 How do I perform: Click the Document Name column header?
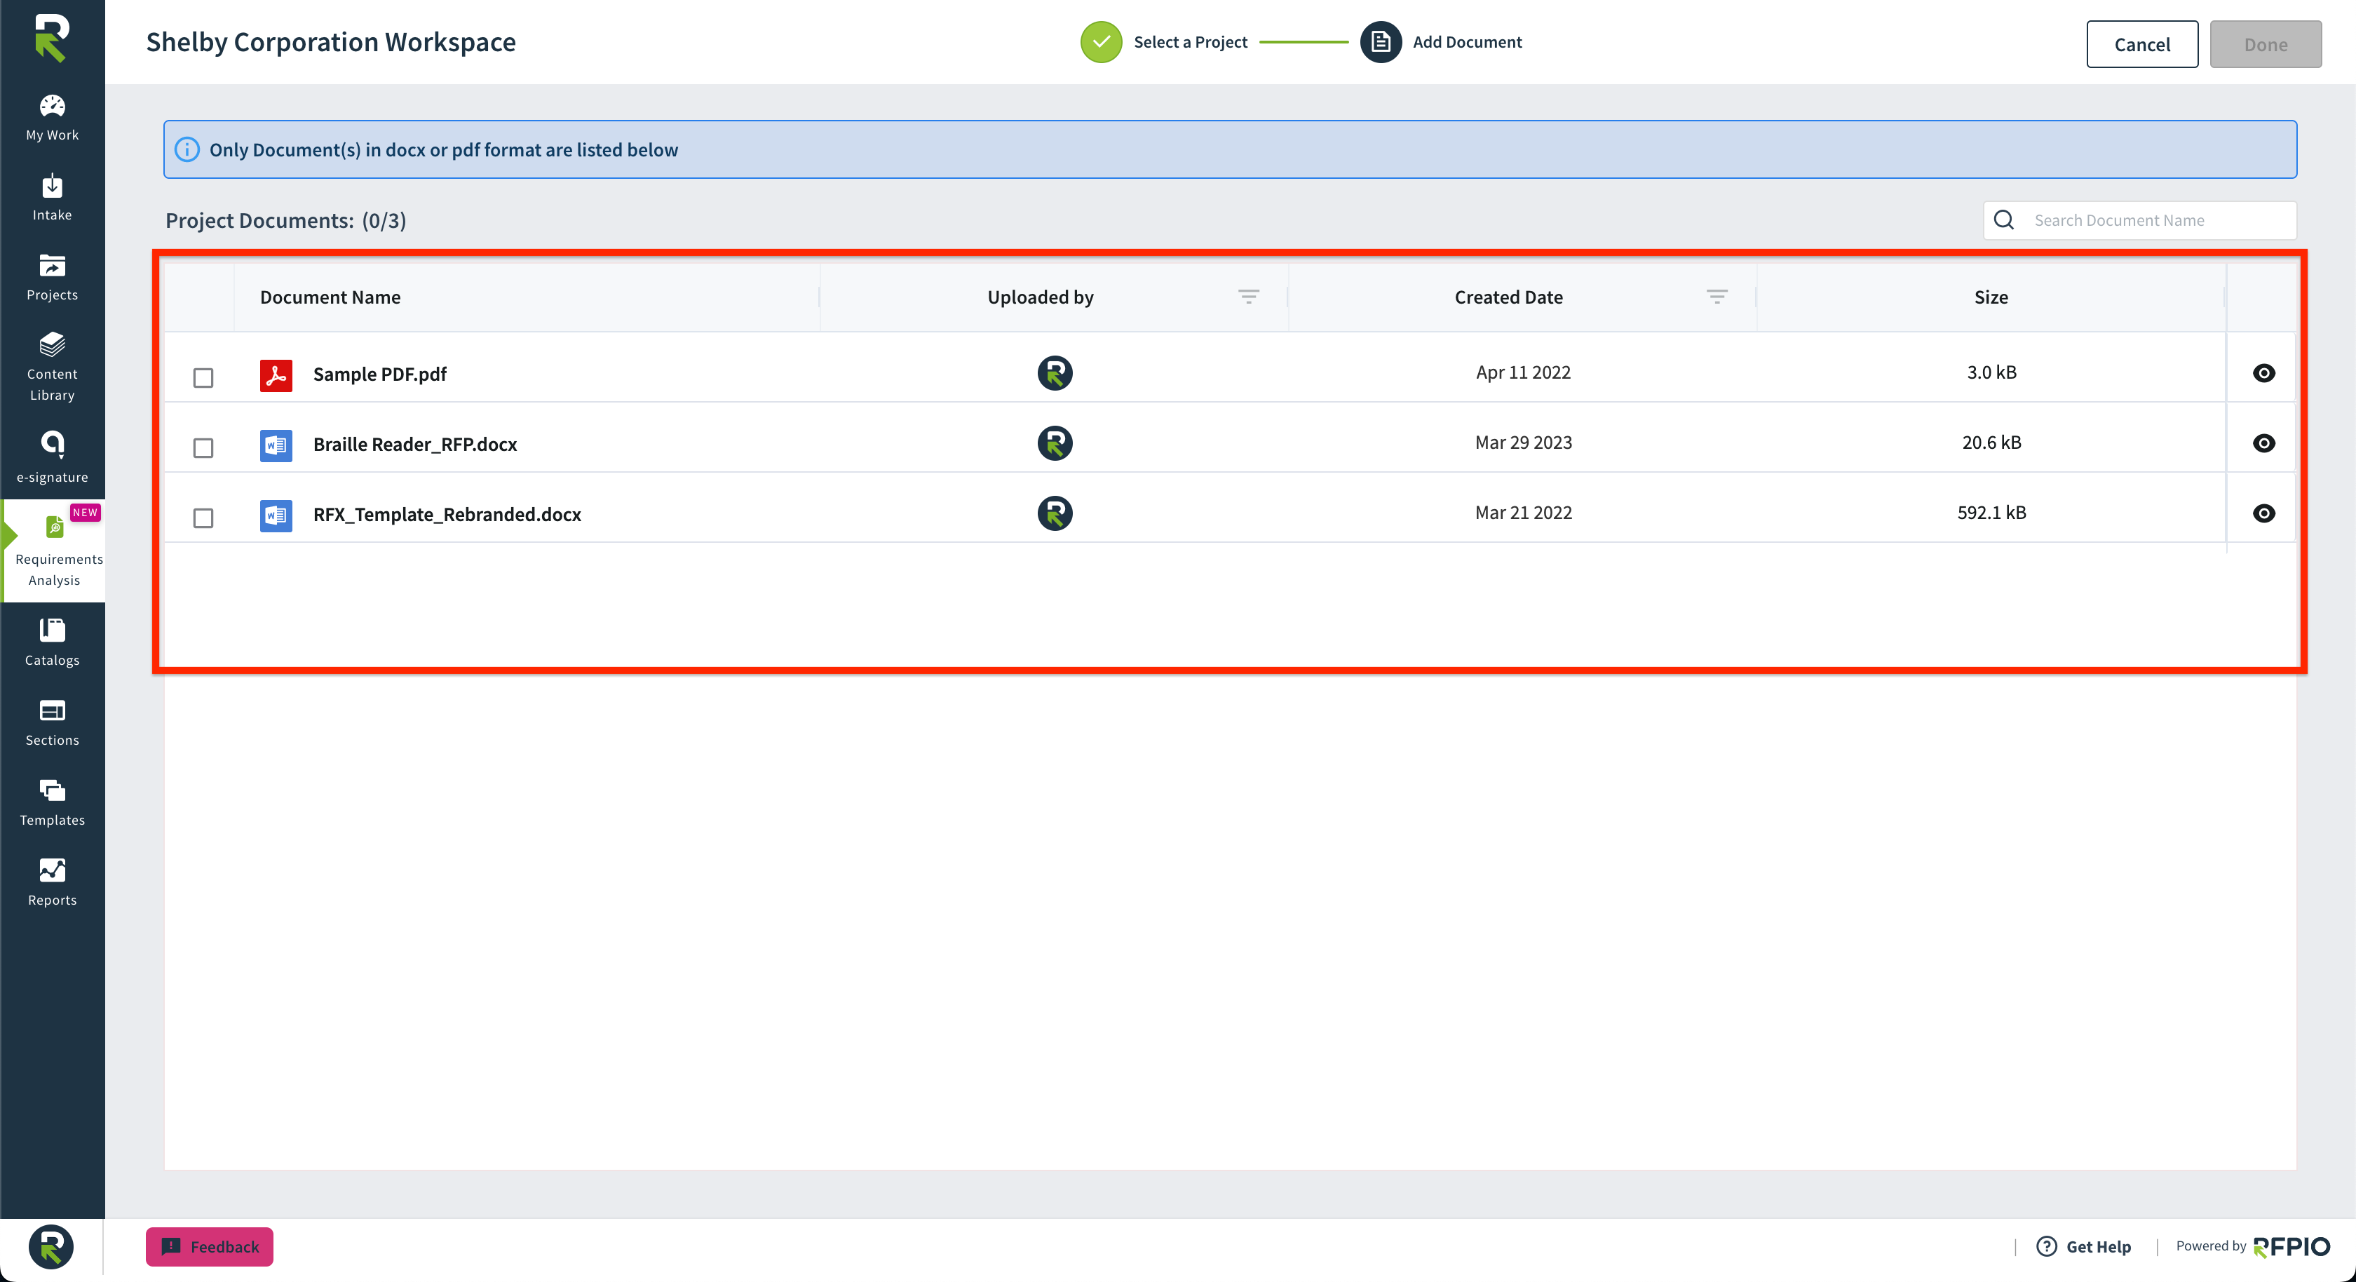click(330, 297)
